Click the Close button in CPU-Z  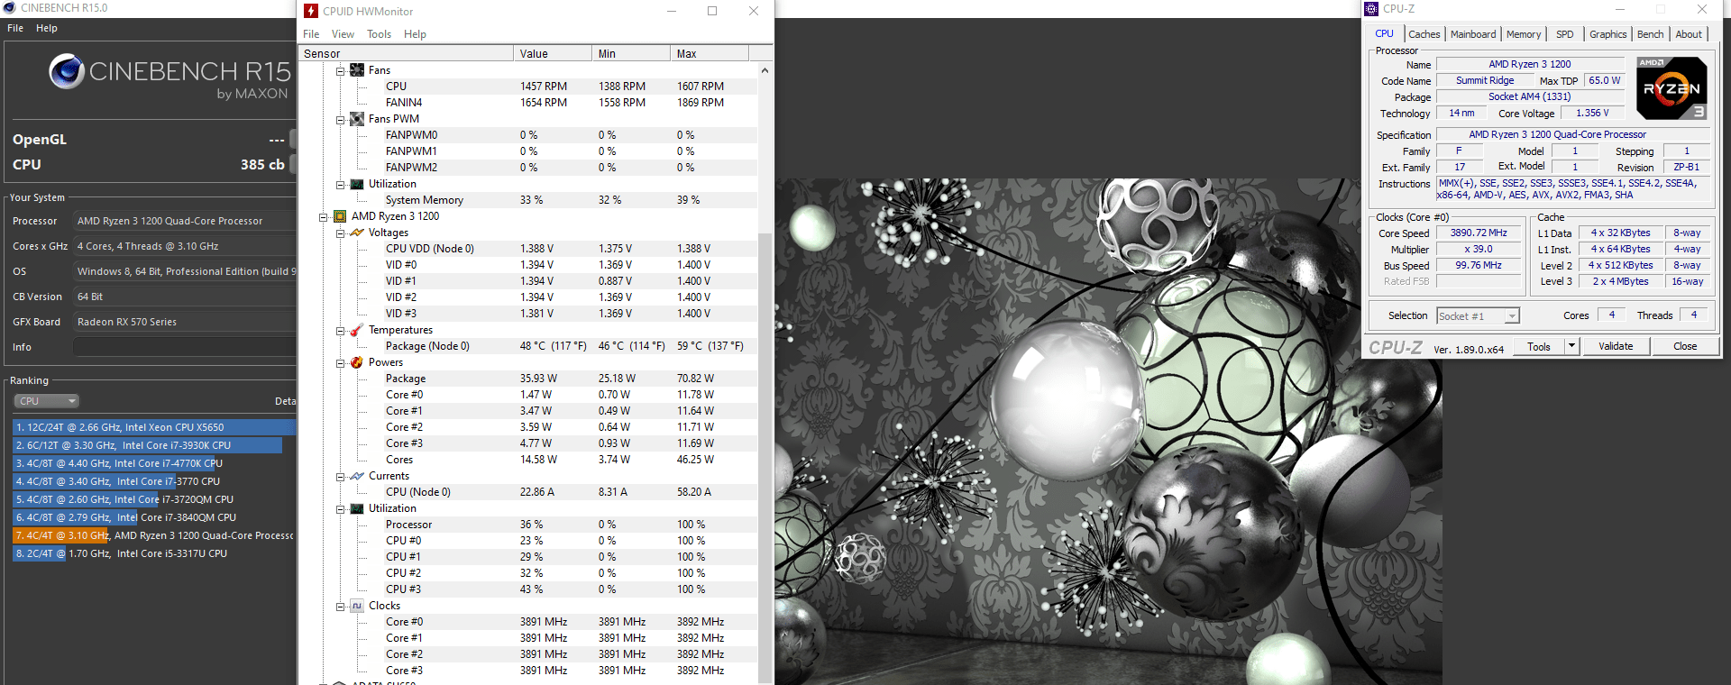1685,346
